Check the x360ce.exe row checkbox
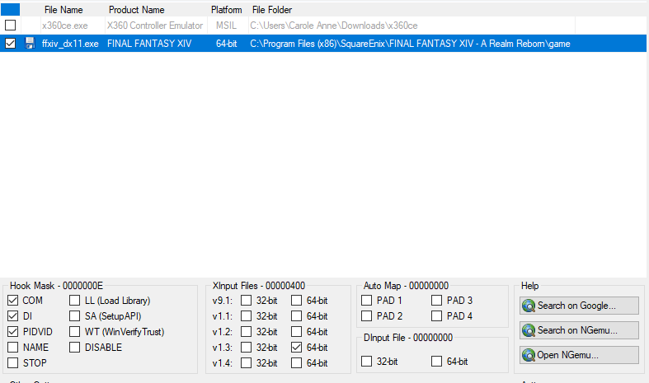This screenshot has width=649, height=383. click(x=11, y=26)
